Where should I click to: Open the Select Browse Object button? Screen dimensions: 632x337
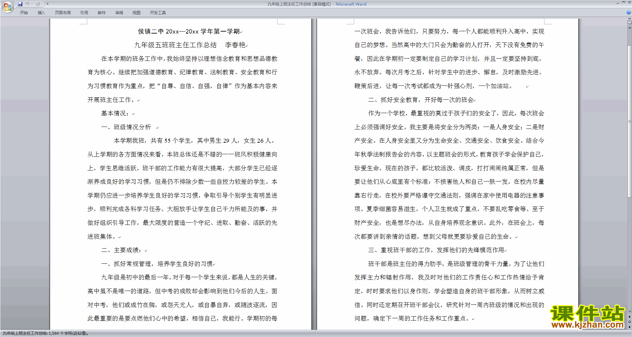coord(630,322)
